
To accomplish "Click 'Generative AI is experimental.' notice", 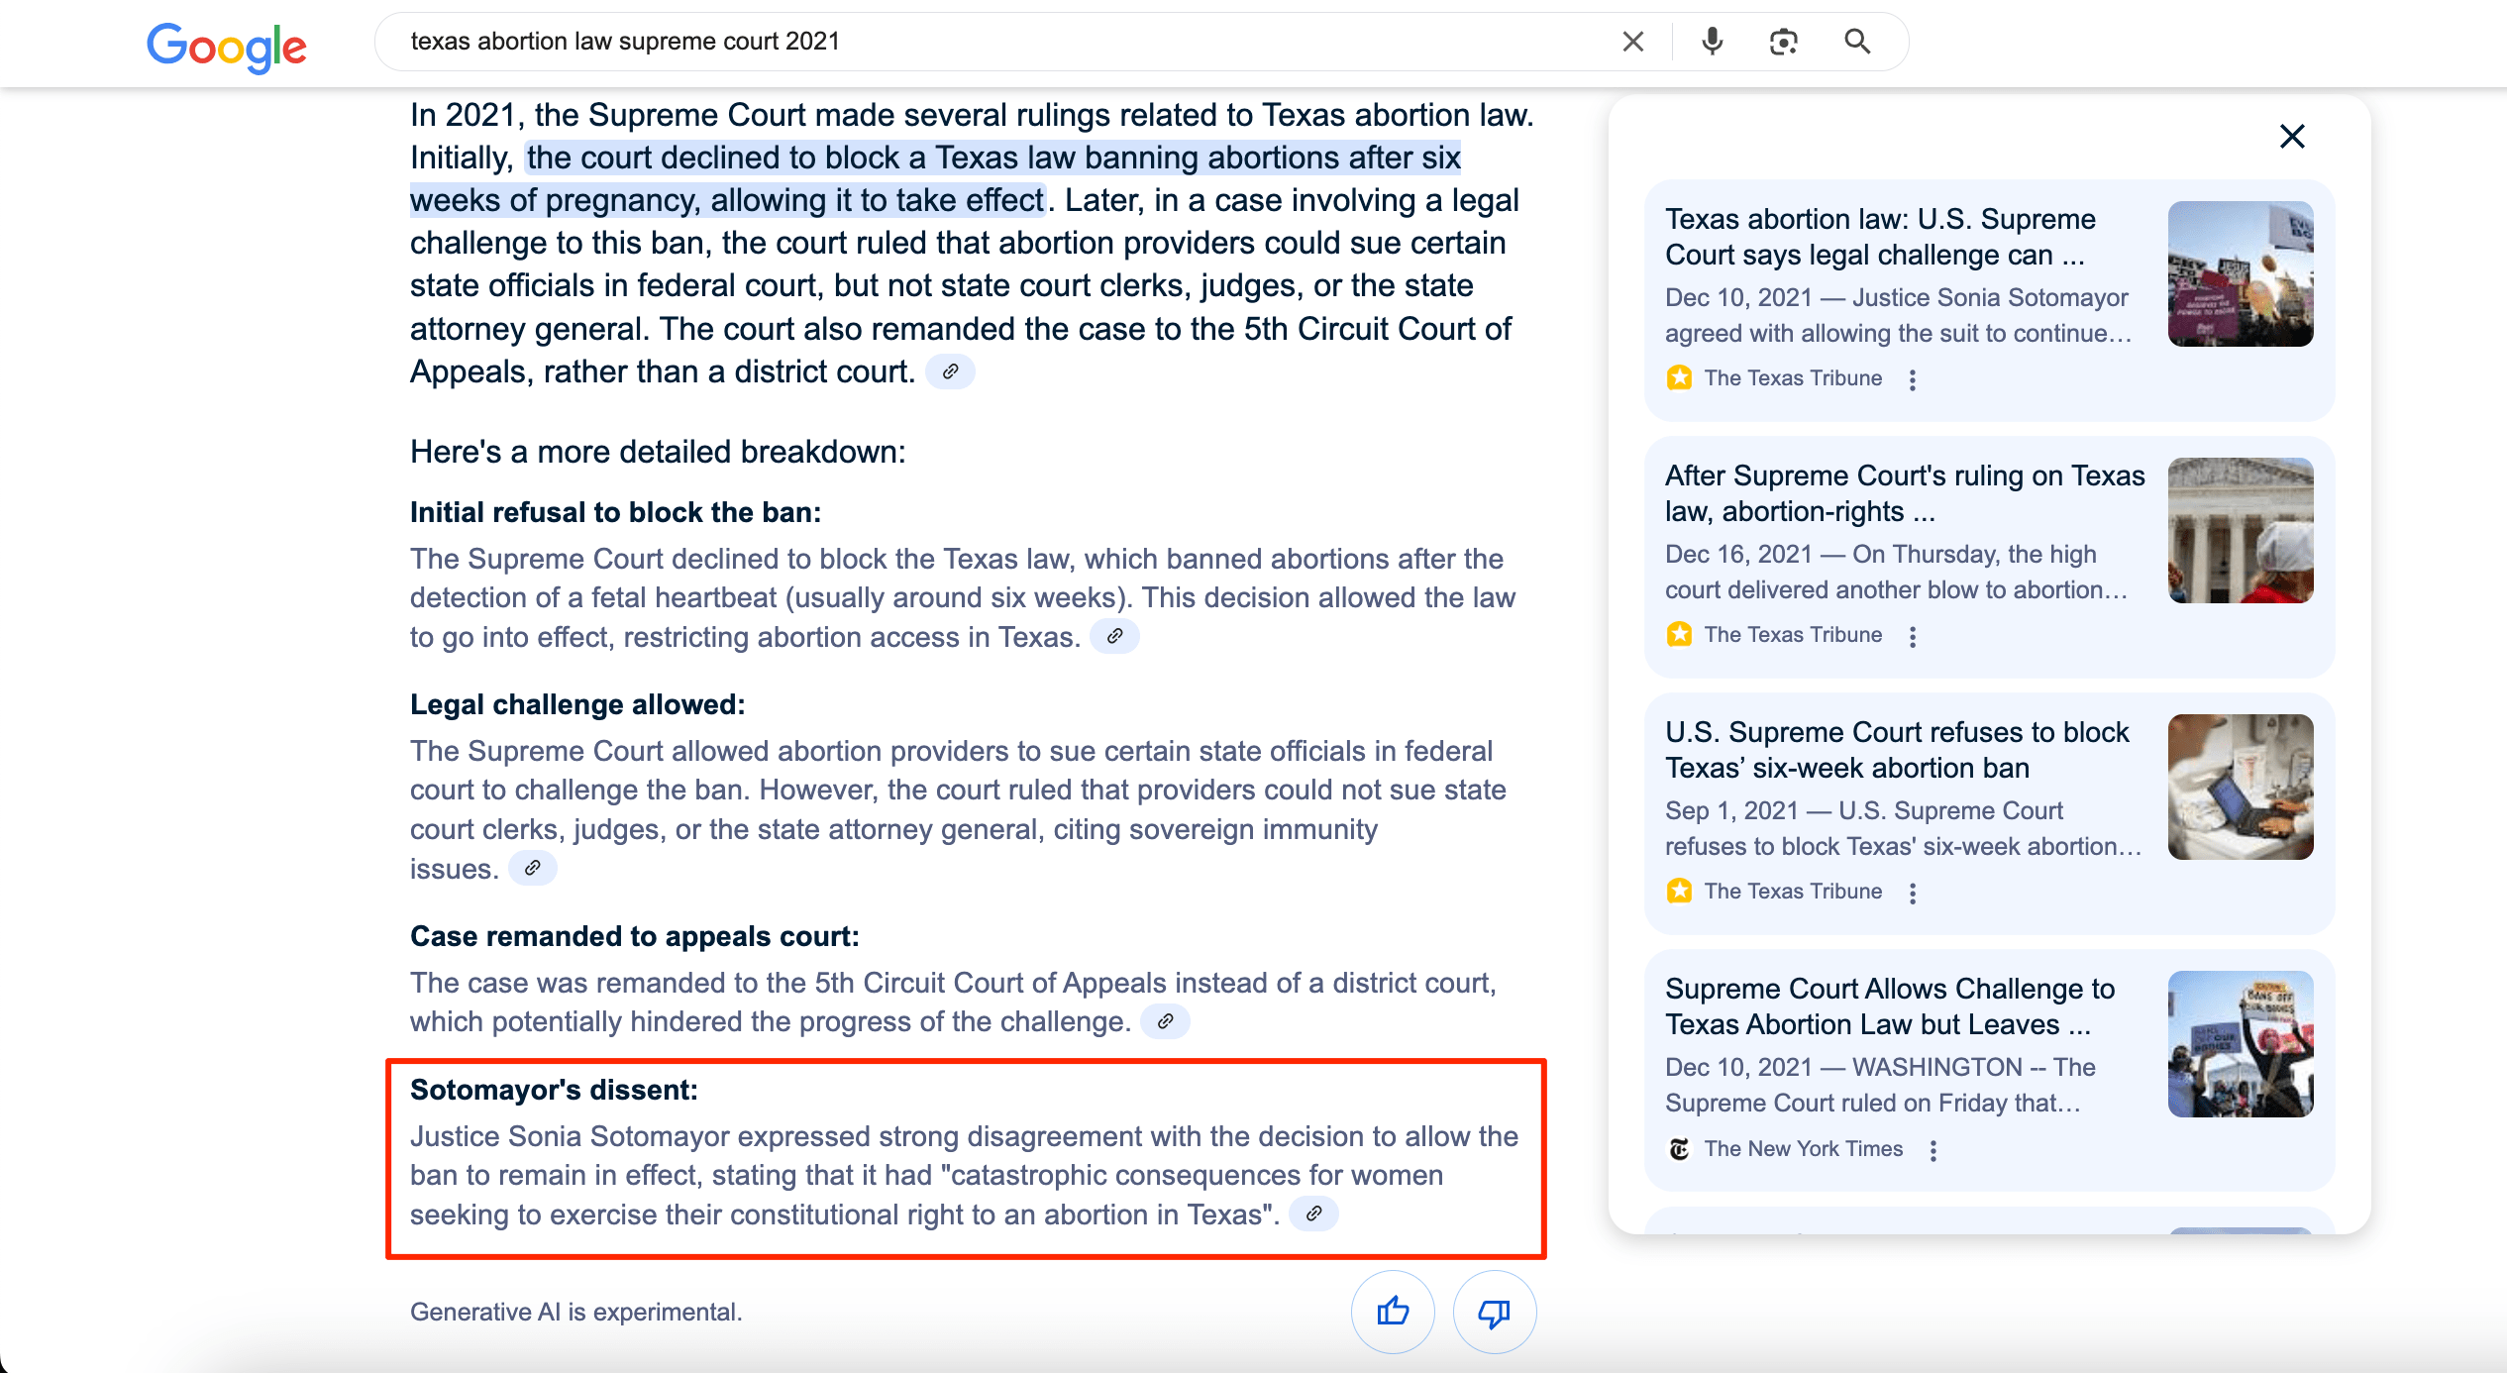I will (x=576, y=1312).
